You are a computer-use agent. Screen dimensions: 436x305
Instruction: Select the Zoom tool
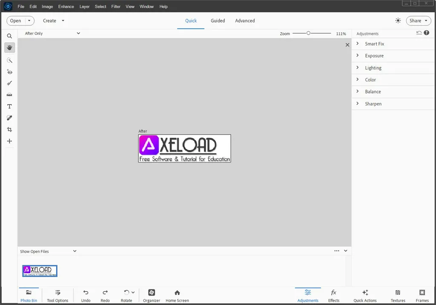pos(9,36)
